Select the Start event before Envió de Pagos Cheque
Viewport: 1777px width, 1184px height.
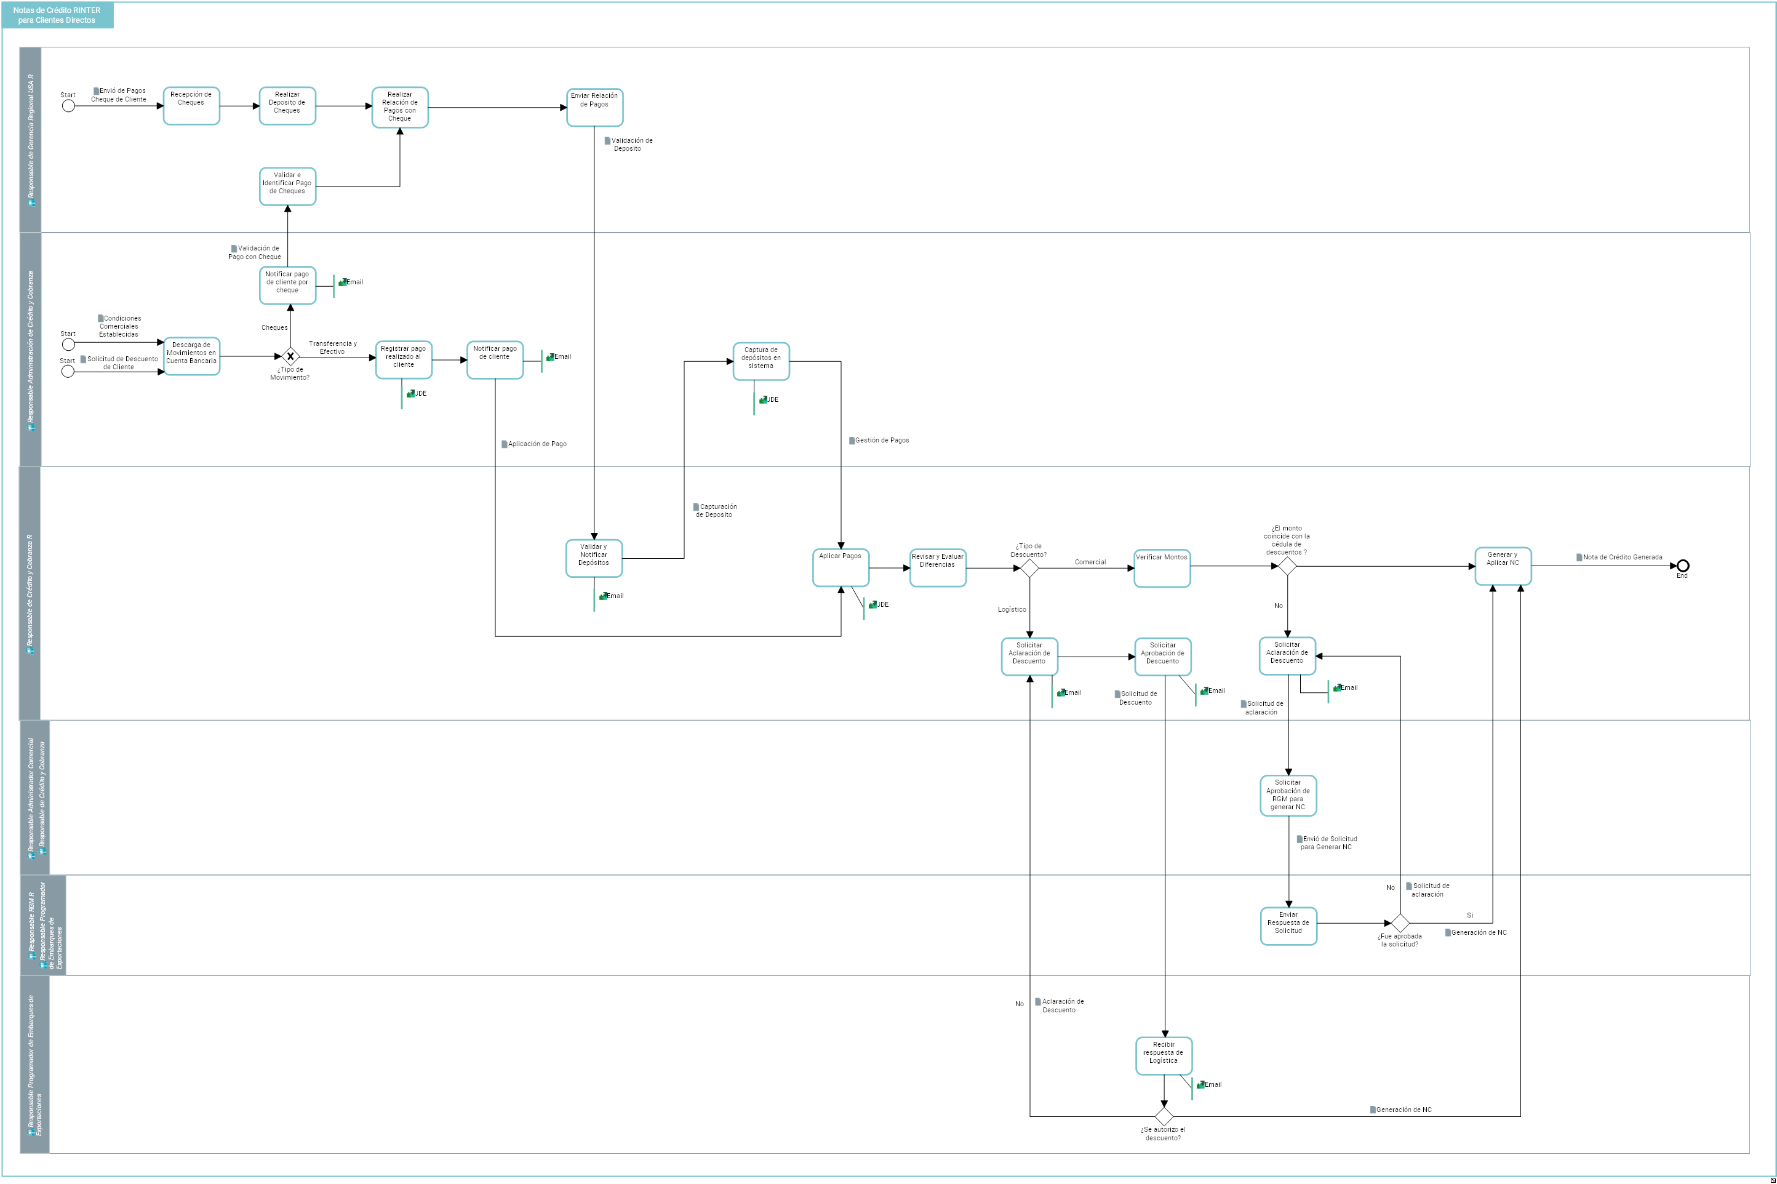68,106
